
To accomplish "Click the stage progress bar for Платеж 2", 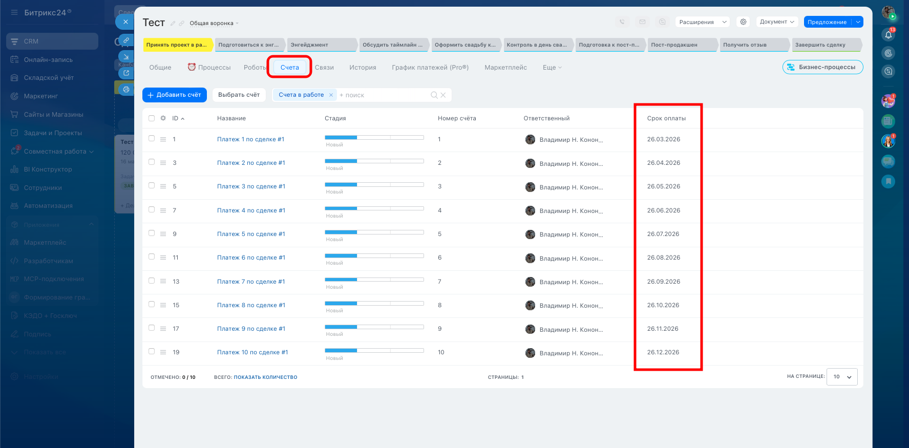I will point(374,161).
